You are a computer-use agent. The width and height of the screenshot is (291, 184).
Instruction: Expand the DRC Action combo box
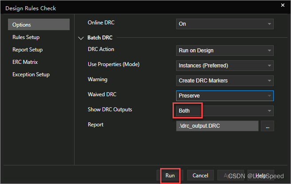coord(224,51)
